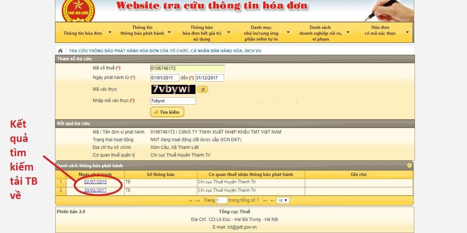Open the 02/07/2015 announcement link
467x233 pixels.
(95, 181)
